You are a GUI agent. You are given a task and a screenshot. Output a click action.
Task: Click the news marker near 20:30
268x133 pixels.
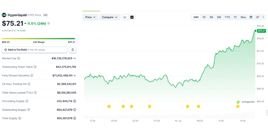click(109, 107)
